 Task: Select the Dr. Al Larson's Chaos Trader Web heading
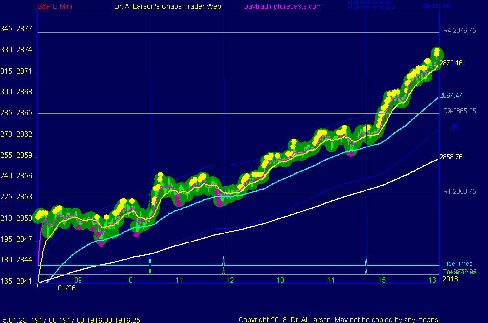pos(167,6)
